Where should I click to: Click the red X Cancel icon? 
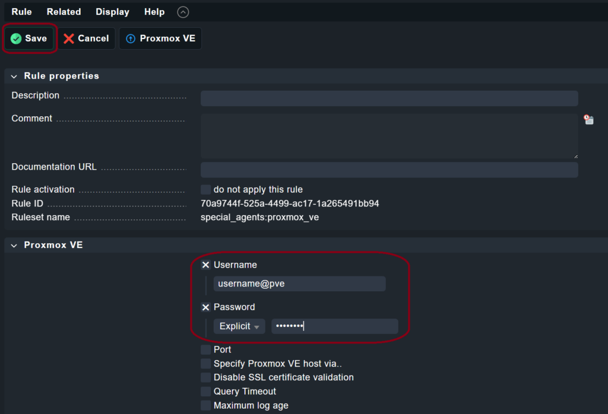click(x=69, y=39)
